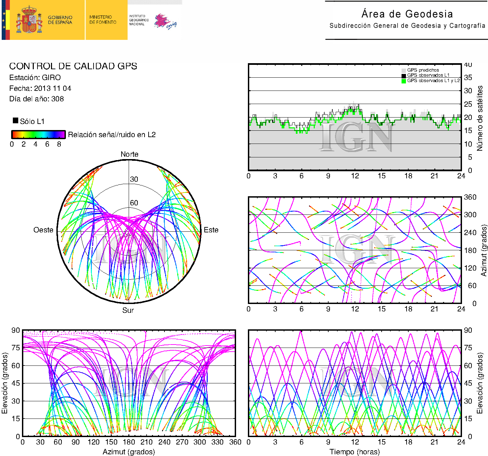Click the Azimut (grados) x-axis label

(x=129, y=452)
